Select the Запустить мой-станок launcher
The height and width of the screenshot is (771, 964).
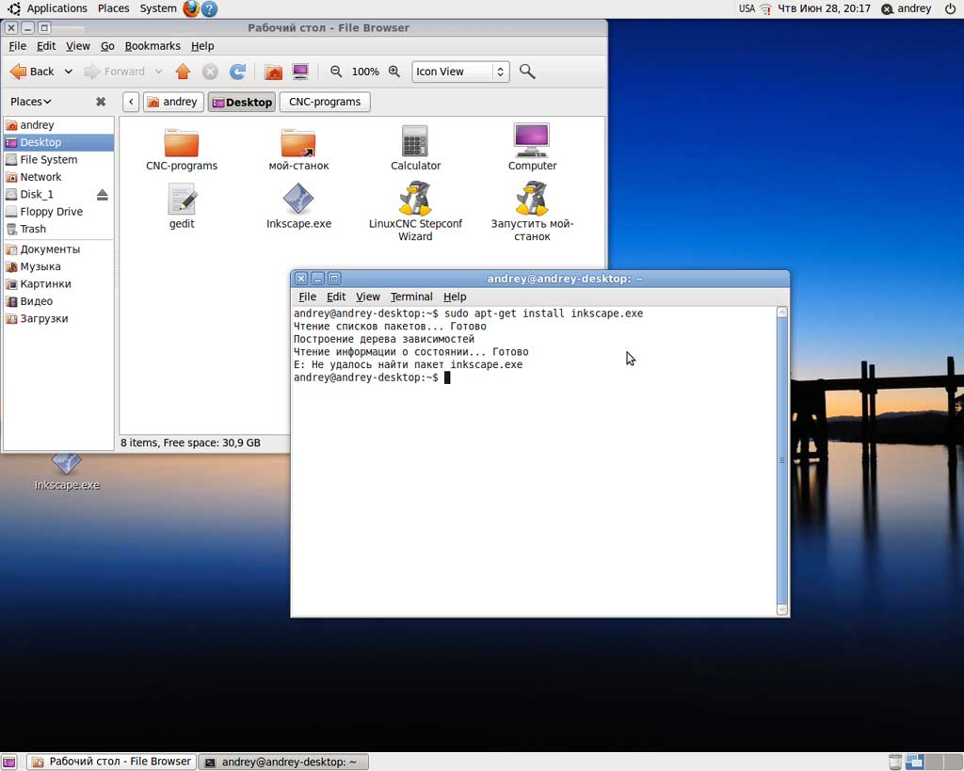pyautogui.click(x=532, y=212)
